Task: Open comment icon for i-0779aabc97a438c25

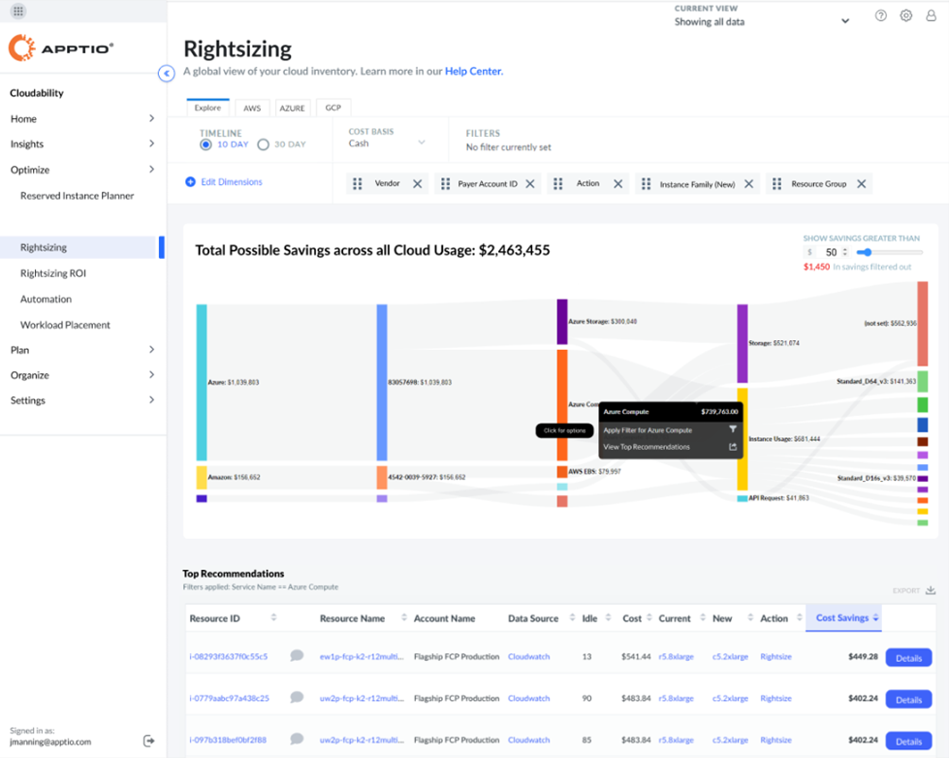Action: coord(297,698)
